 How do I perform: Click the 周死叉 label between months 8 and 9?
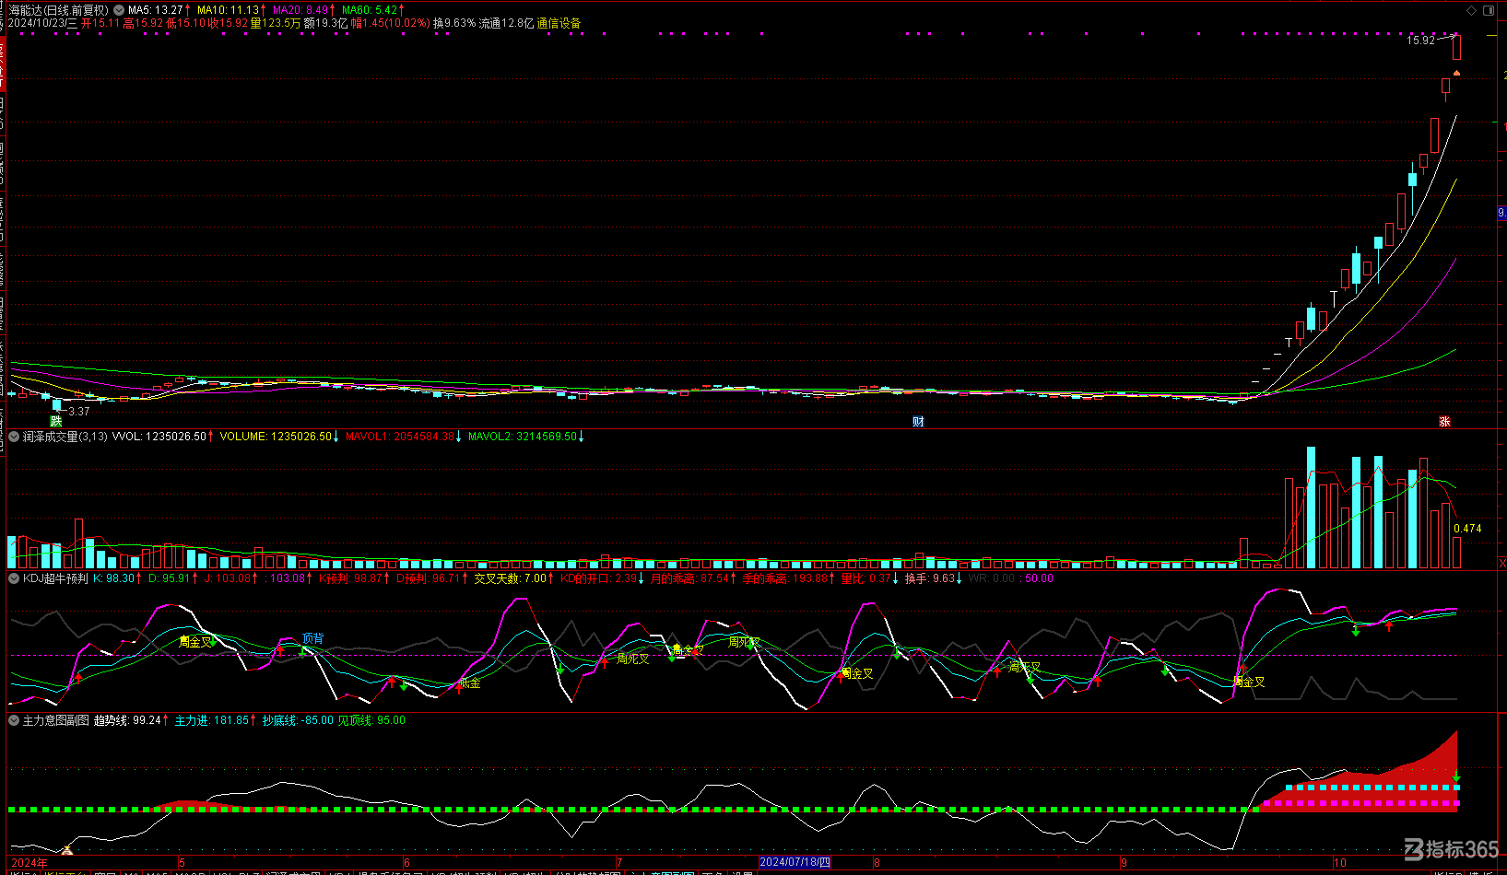click(x=1024, y=667)
